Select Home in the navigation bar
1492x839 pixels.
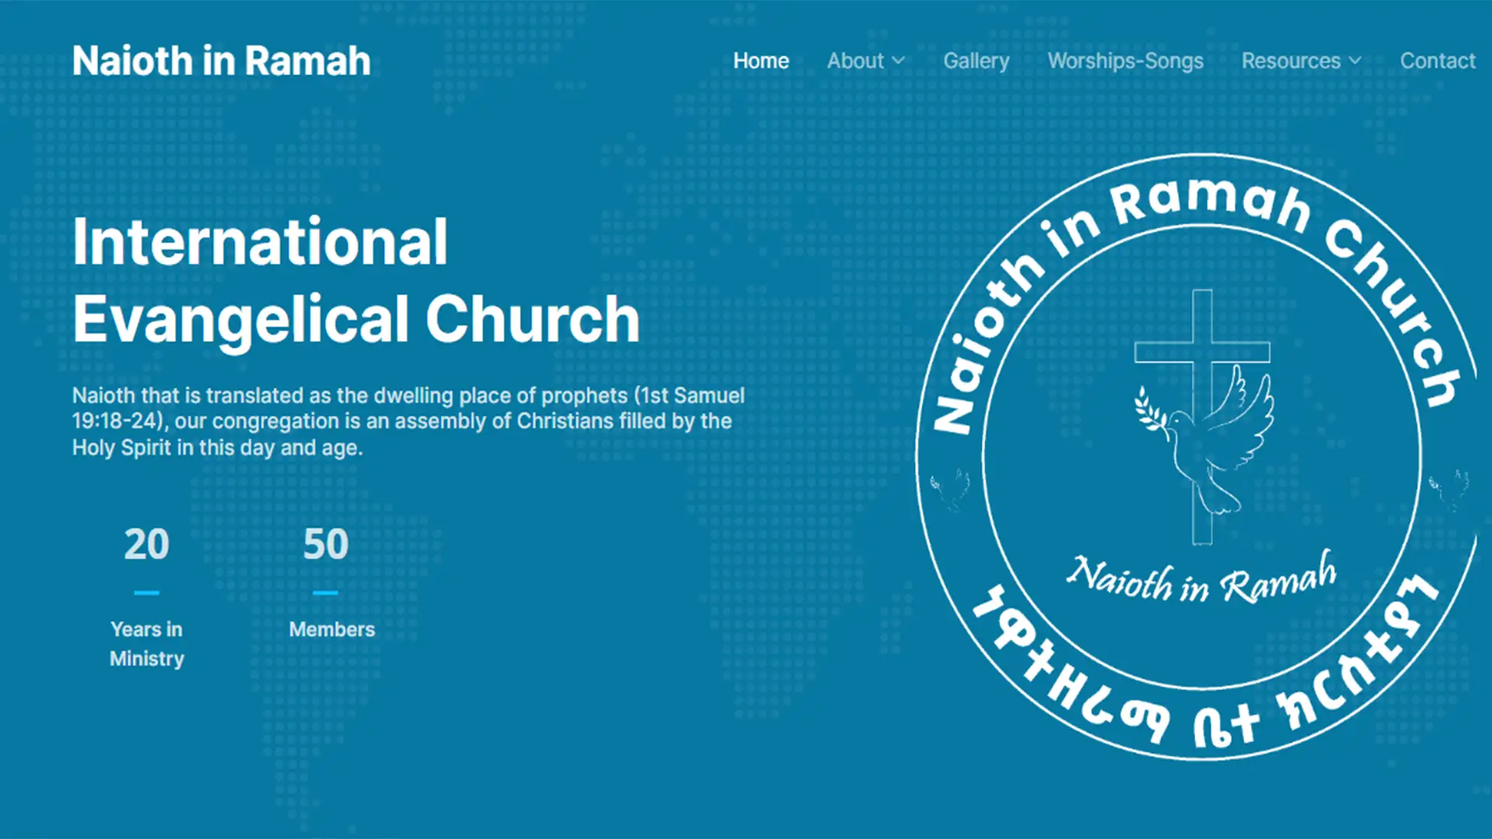point(760,61)
